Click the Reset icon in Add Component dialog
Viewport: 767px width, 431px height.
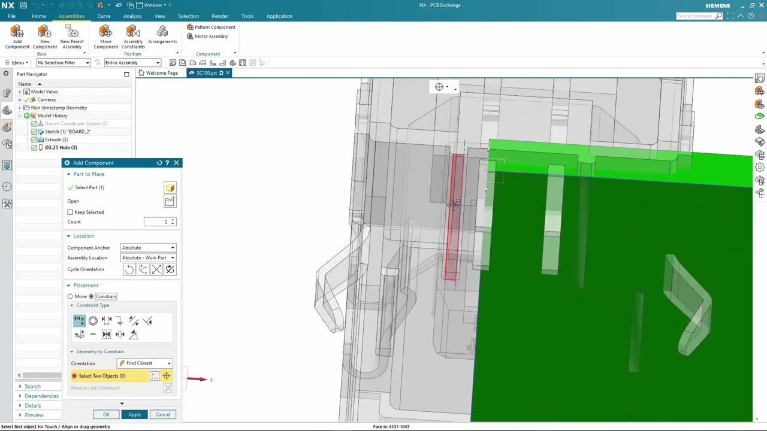(x=159, y=163)
